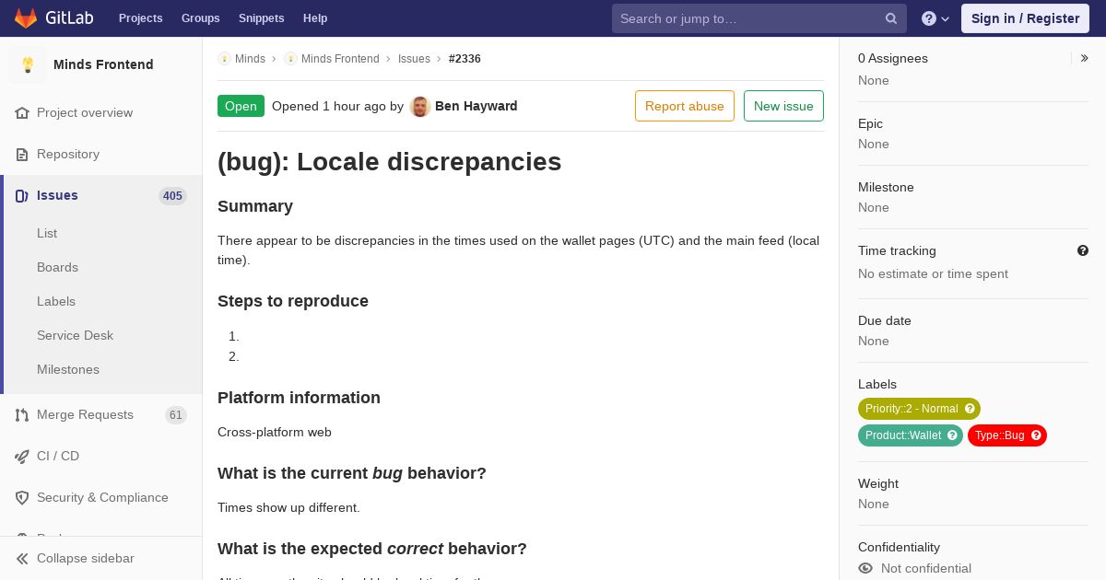Click the Project overview home icon

22,112
